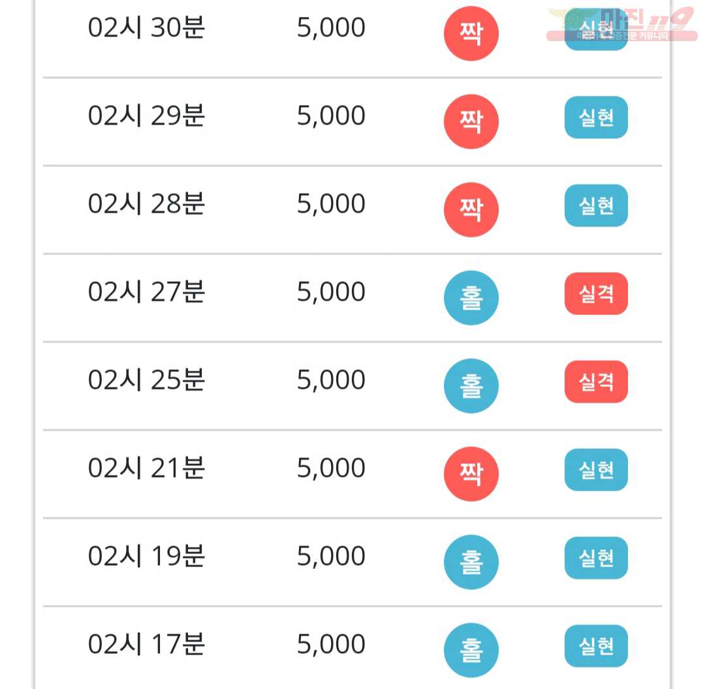Click the 5,000 amount at 02시 19분
705x689 pixels.
tap(331, 557)
